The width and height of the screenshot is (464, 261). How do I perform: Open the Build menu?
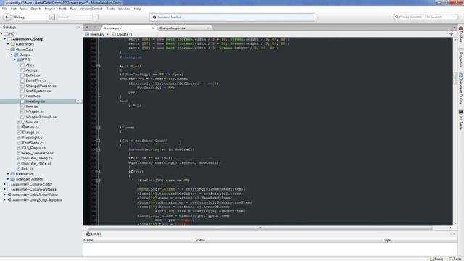click(x=62, y=9)
